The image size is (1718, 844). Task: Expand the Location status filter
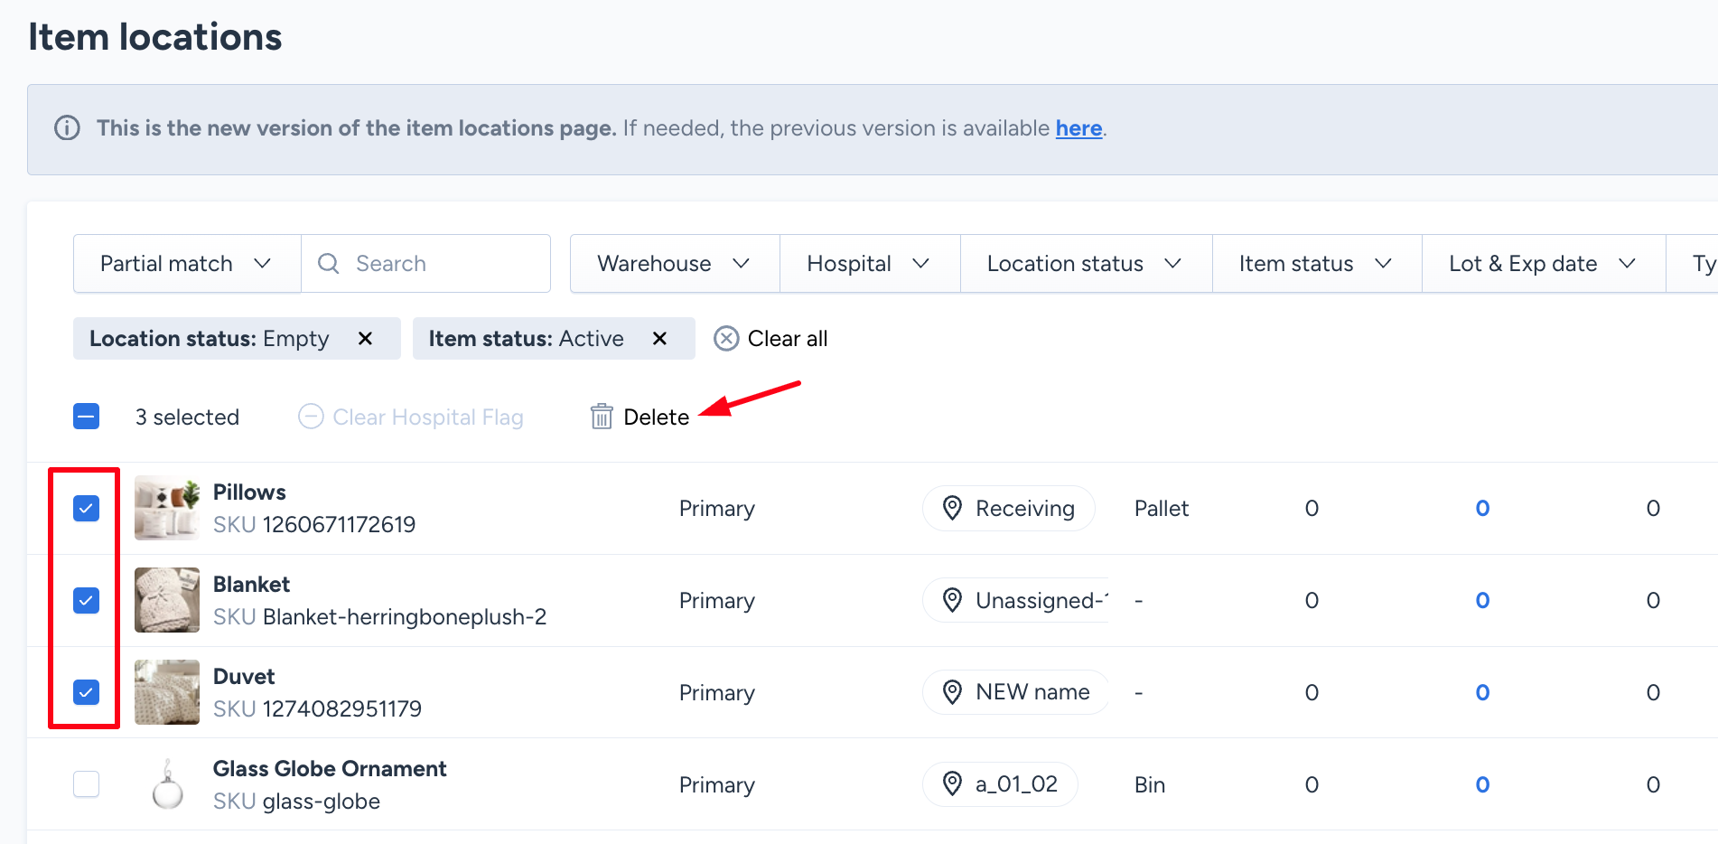(1086, 264)
